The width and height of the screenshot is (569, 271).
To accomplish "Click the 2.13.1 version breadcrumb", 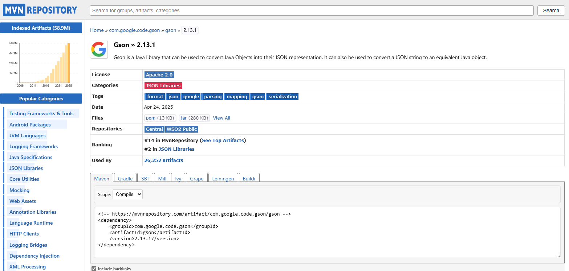I will (x=190, y=30).
